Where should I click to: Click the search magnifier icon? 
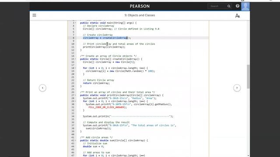coord(229,6)
